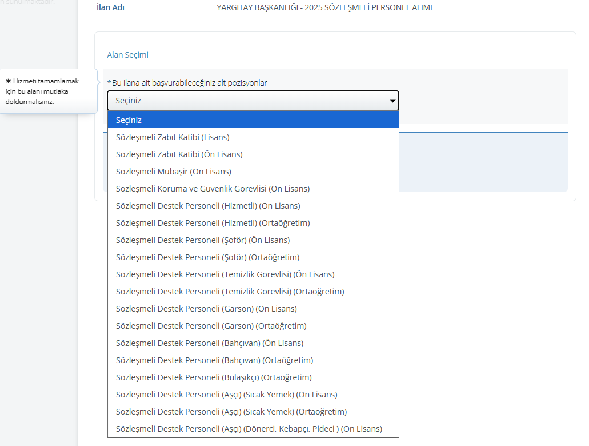Select the highlighted 'Seçiniz' option in list
Screen dimensions: 589x446
253,120
